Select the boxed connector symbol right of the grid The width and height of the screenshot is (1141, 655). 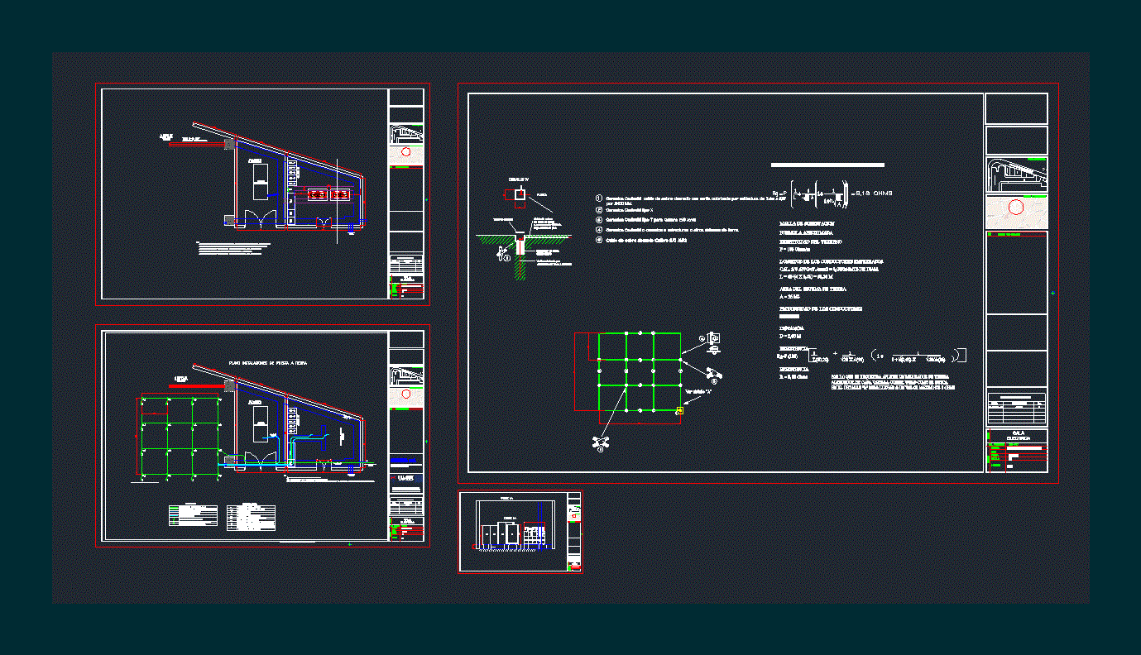tap(713, 338)
